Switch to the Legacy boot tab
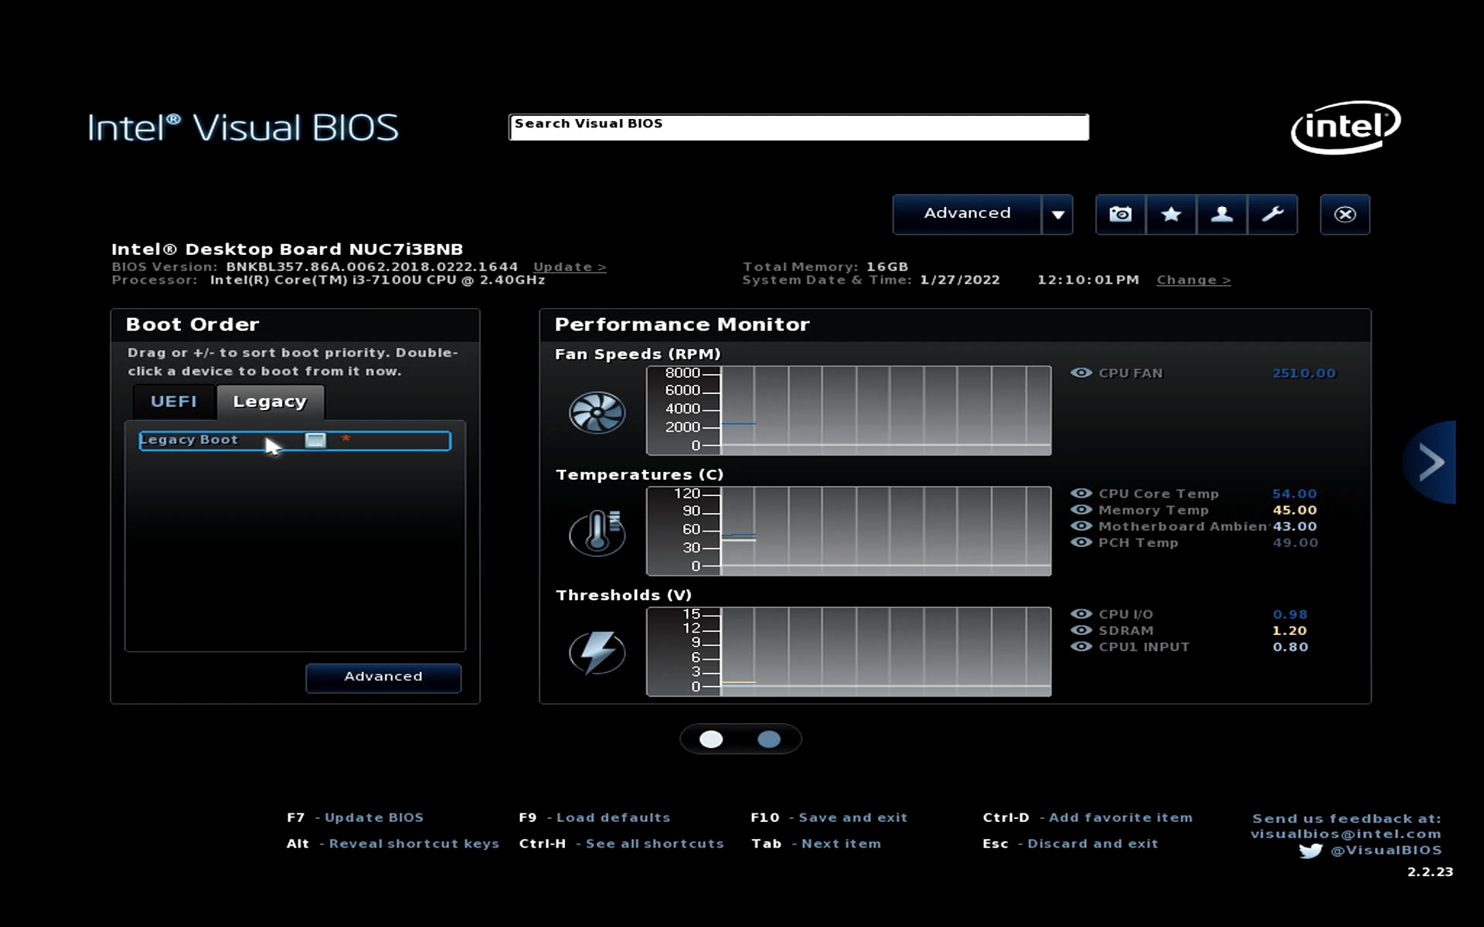Screen dimensions: 1484x927 pyautogui.click(x=270, y=402)
